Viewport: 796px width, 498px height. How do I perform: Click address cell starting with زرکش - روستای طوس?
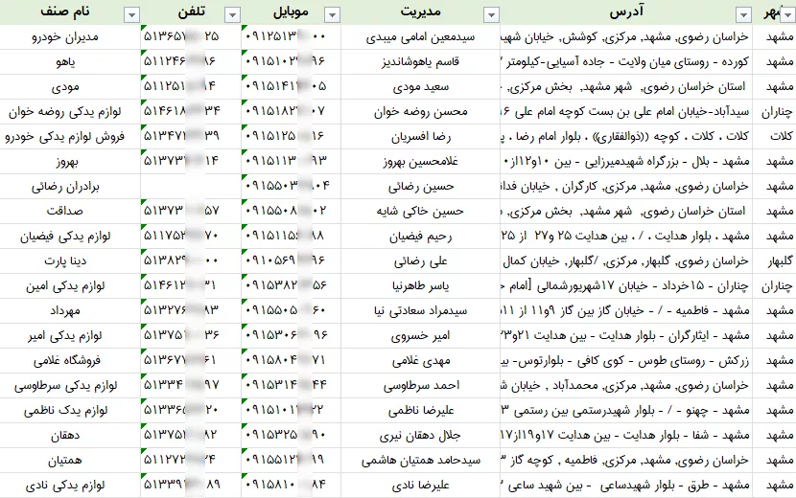(x=626, y=360)
